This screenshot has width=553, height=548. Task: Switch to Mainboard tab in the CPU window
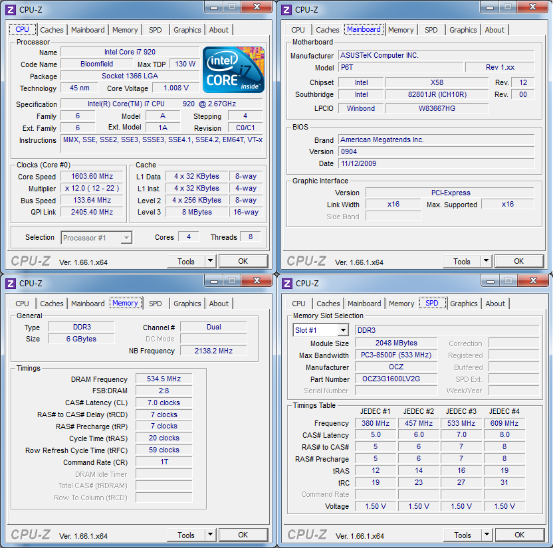88,30
